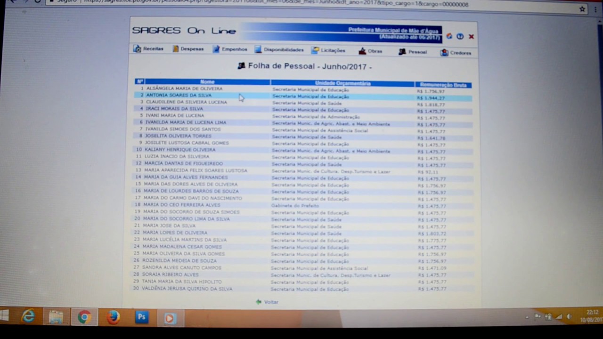The height and width of the screenshot is (339, 603).
Task: Open Firefox from the taskbar
Action: pyautogui.click(x=113, y=317)
